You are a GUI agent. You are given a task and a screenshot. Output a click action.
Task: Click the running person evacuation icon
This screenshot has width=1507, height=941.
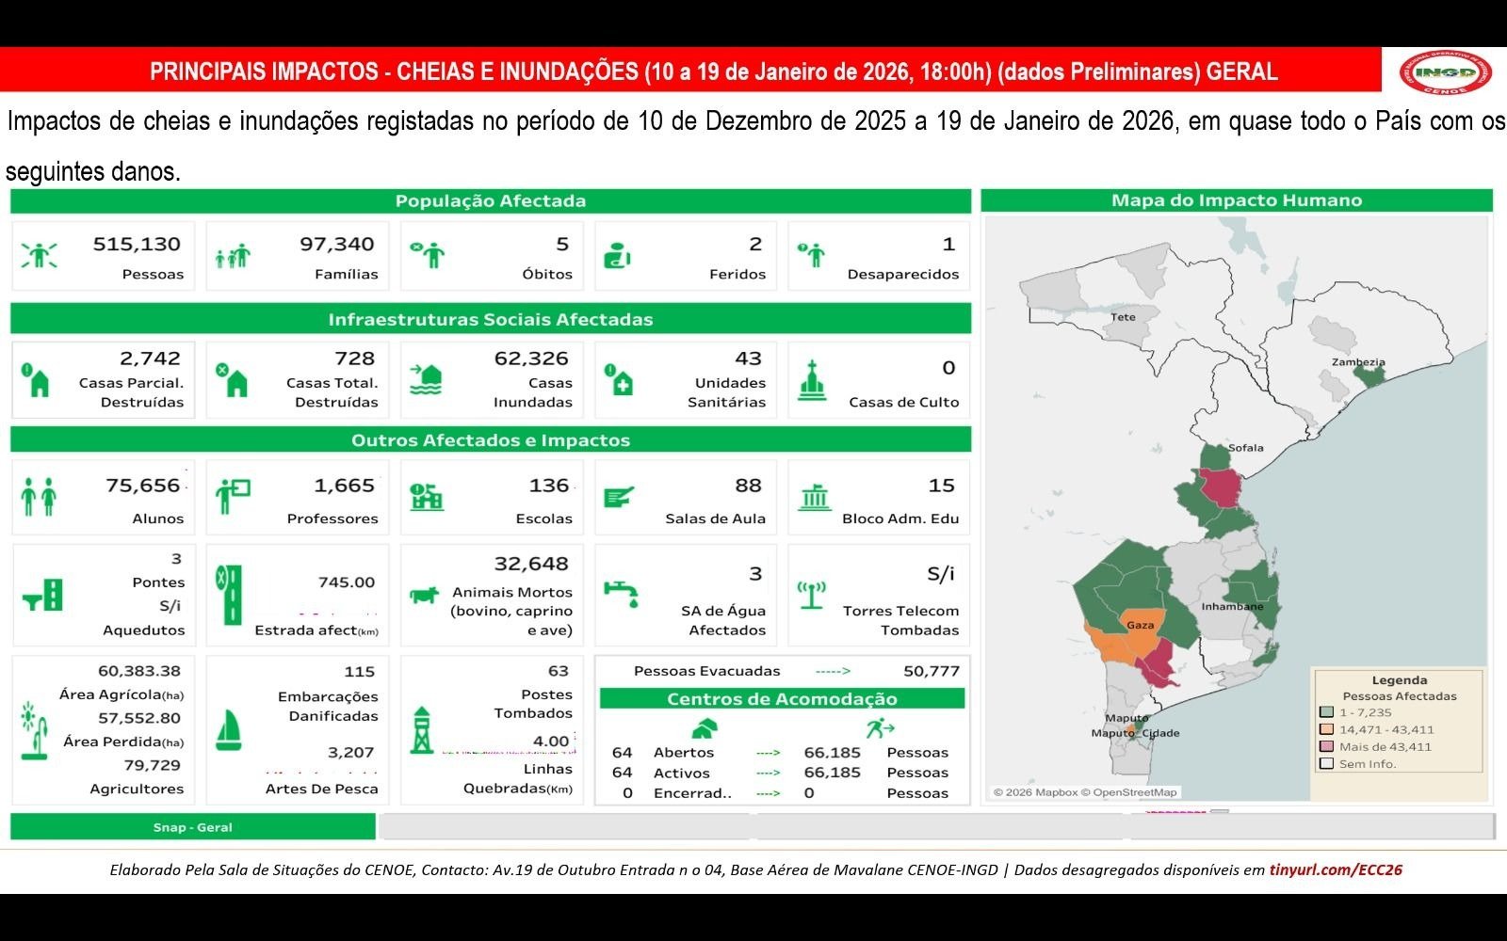(879, 727)
